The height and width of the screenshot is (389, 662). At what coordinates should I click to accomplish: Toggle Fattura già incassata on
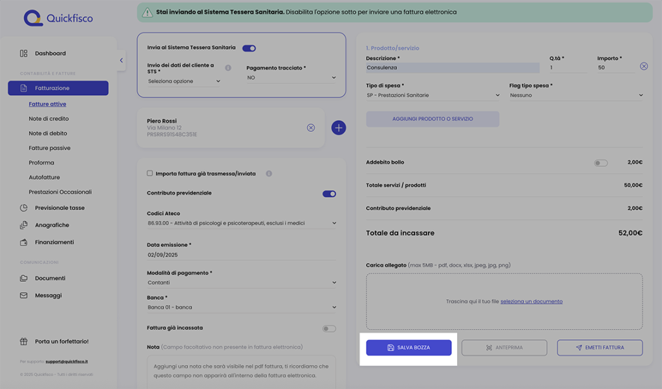point(329,328)
